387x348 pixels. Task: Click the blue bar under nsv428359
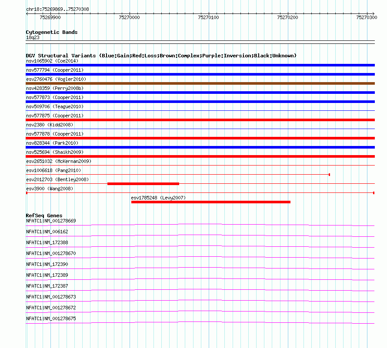(x=200, y=93)
